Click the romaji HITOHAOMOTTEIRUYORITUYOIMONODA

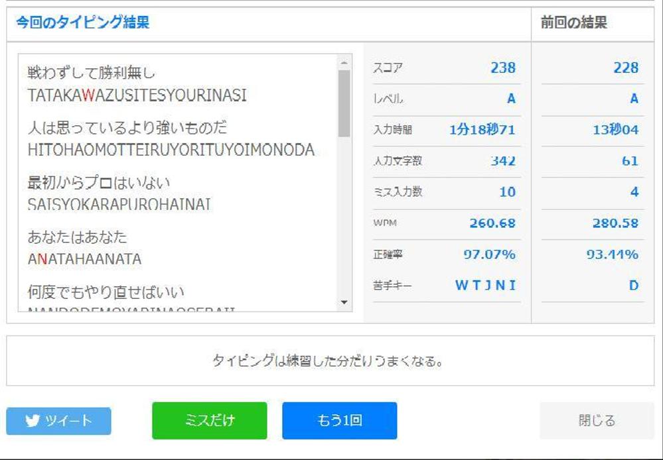click(171, 150)
